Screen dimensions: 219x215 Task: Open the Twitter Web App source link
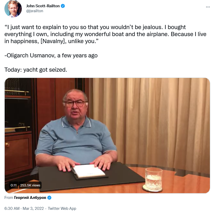pyautogui.click(x=62, y=209)
